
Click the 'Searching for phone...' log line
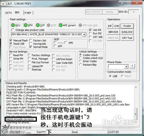pos(19,122)
